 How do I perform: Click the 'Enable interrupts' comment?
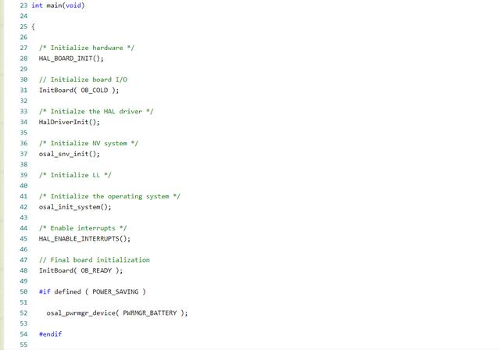tap(83, 228)
